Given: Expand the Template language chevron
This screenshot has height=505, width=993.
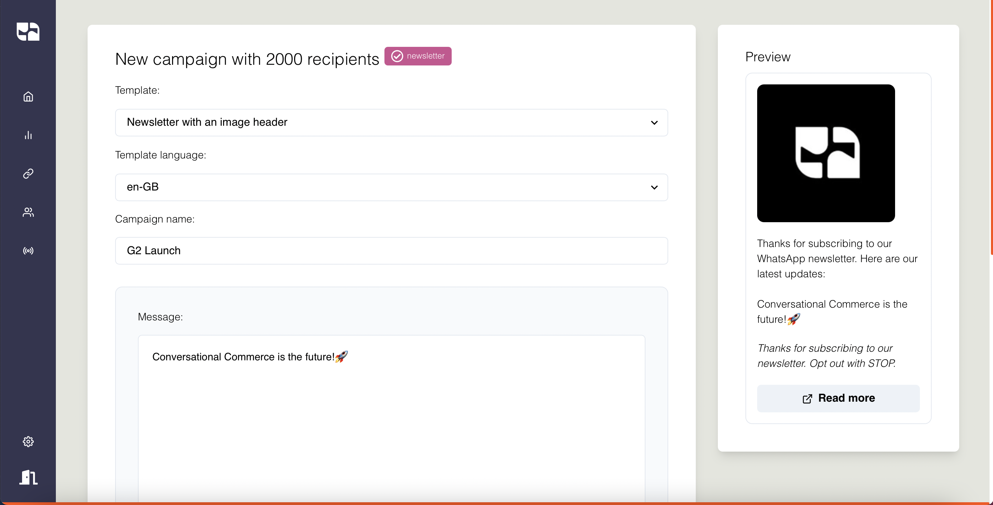Looking at the screenshot, I should coord(654,188).
